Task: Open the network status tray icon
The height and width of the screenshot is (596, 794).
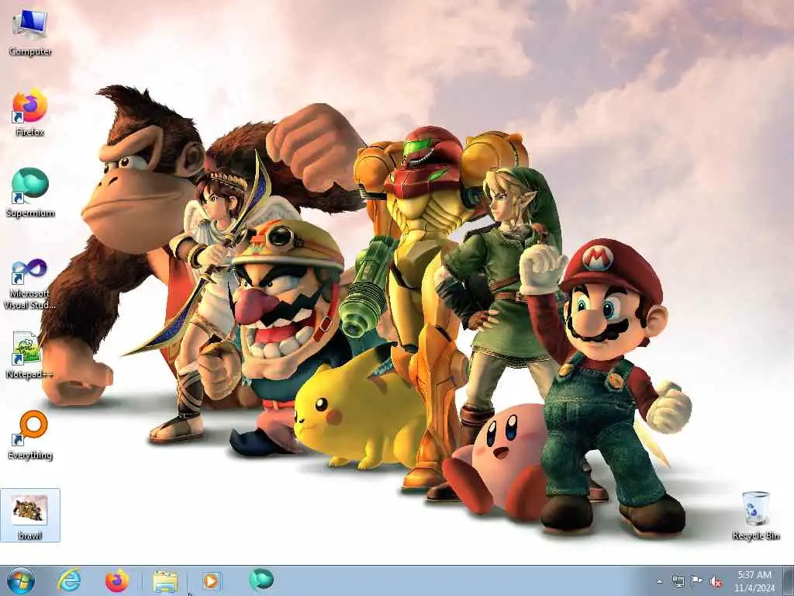Action: point(678,582)
